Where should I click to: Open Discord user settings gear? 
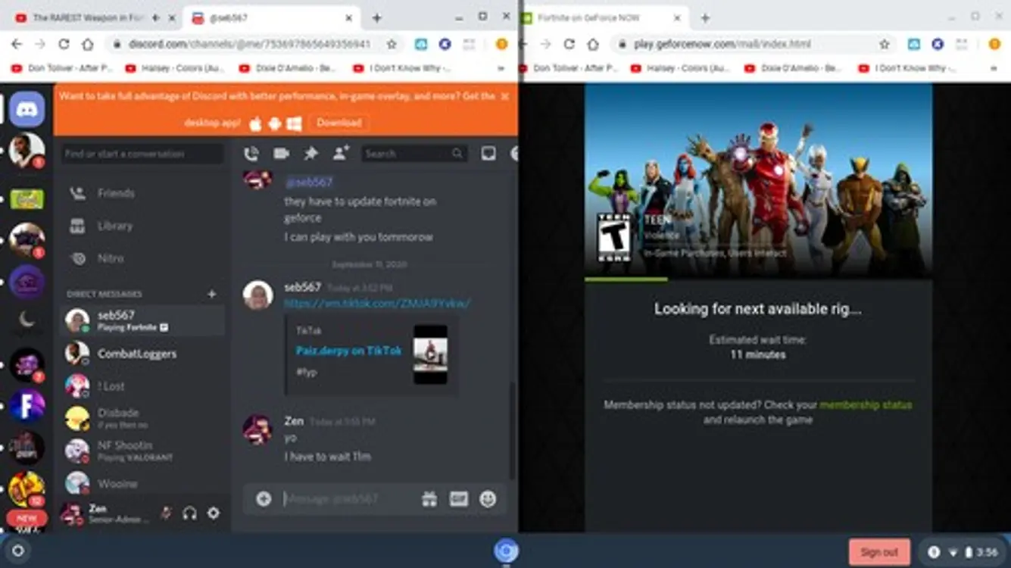click(214, 513)
